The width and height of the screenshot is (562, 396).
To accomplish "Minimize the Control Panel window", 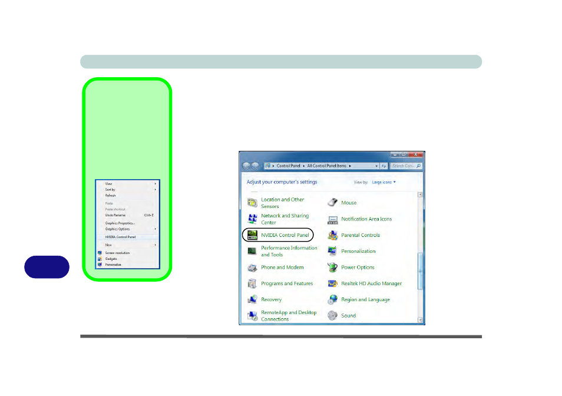I will (395, 154).
